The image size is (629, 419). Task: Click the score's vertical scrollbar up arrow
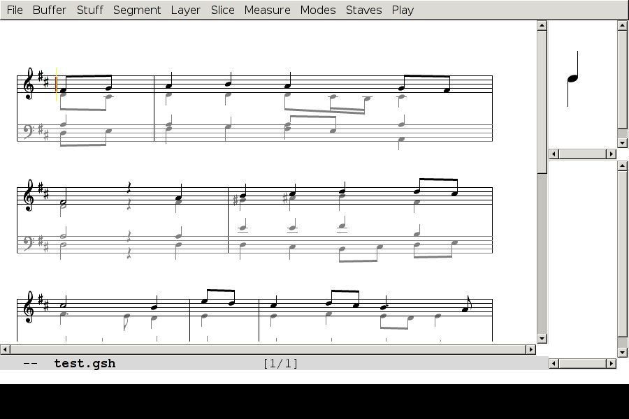click(x=542, y=26)
